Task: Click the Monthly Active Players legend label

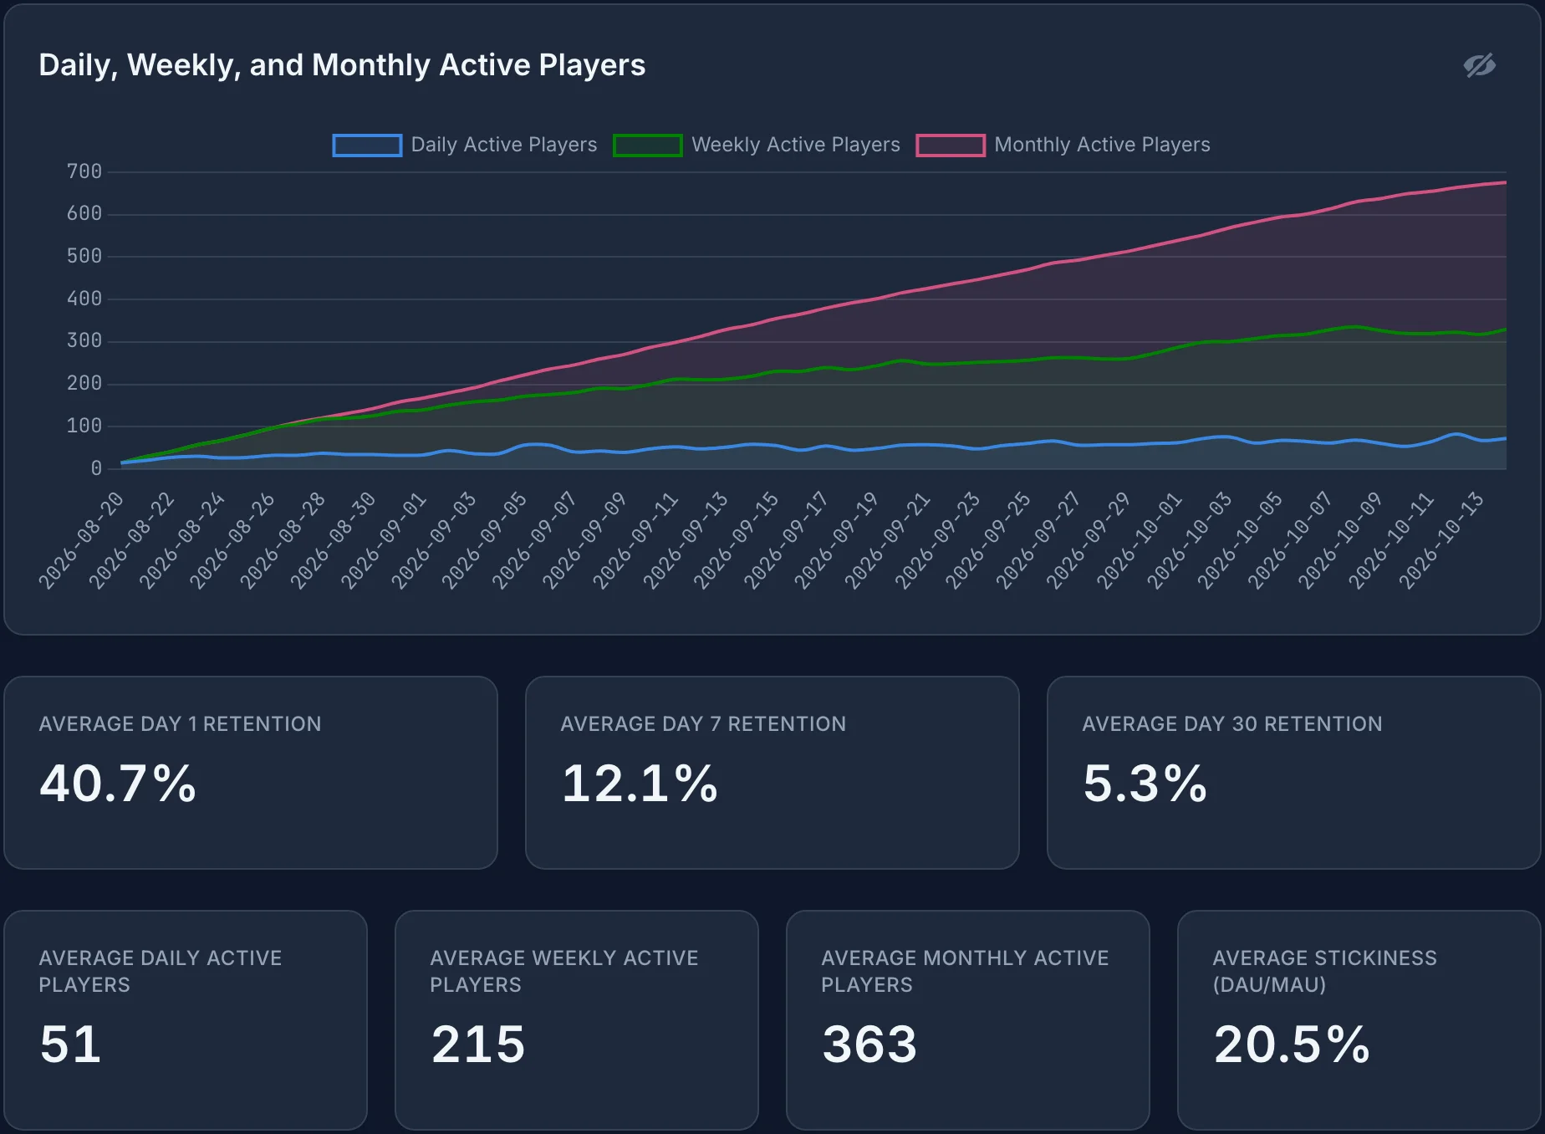Action: tap(1102, 145)
